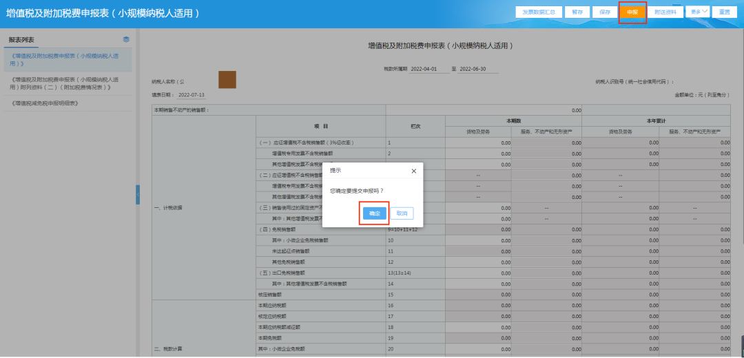The width and height of the screenshot is (744, 358).
Task: Click the 9=10+11+12 栏次 cell
Action: tap(415, 229)
